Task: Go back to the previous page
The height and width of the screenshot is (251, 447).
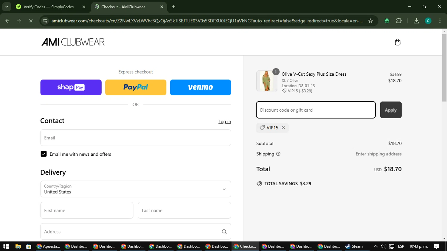Action: [7, 21]
